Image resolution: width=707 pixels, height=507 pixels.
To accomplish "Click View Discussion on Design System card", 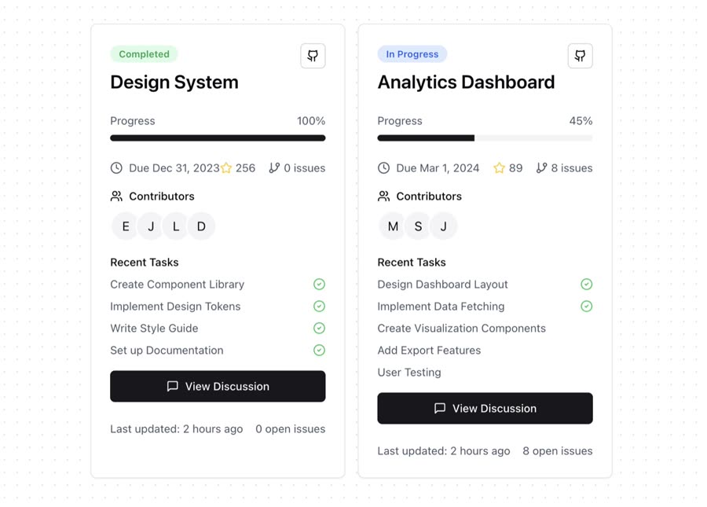I will (218, 387).
